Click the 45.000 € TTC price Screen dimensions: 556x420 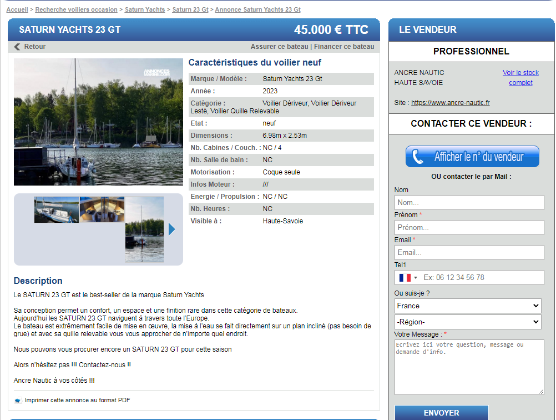pyautogui.click(x=331, y=29)
